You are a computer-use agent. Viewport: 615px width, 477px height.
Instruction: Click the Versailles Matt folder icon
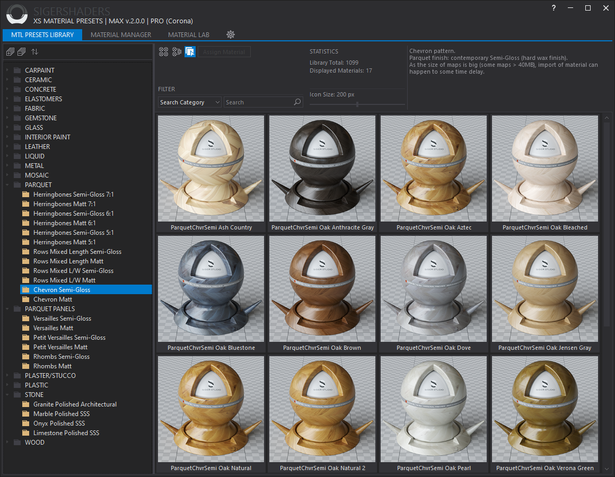(x=26, y=328)
